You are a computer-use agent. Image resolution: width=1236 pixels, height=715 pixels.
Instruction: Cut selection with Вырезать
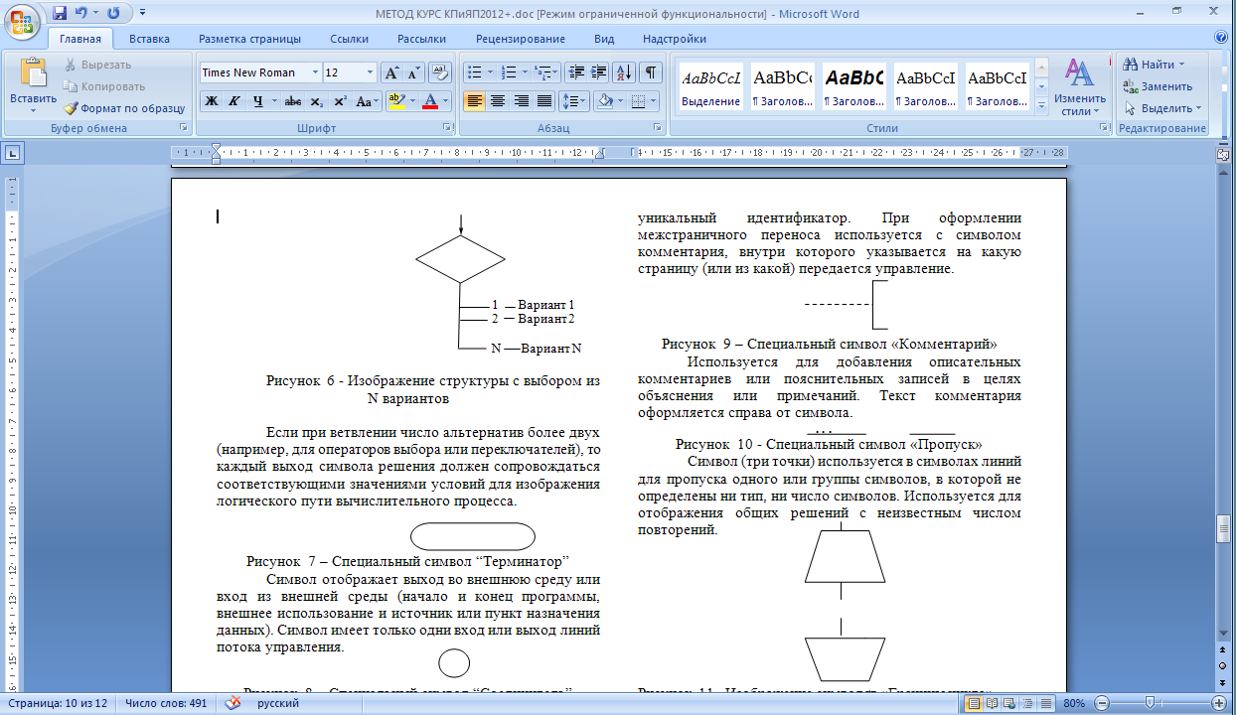(97, 65)
